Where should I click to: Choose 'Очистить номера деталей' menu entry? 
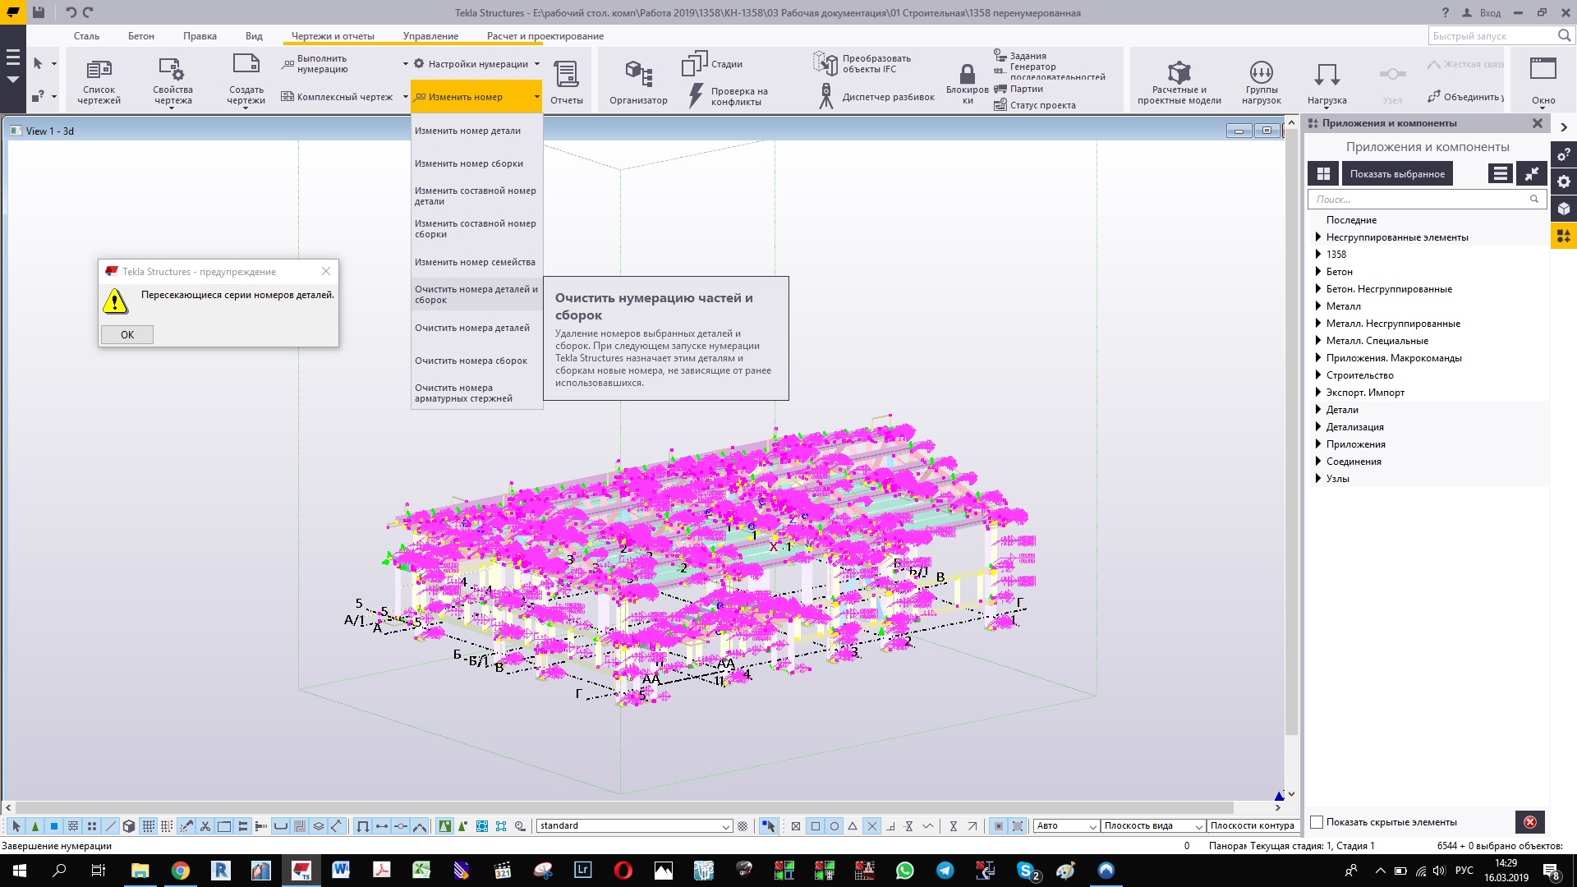(472, 328)
